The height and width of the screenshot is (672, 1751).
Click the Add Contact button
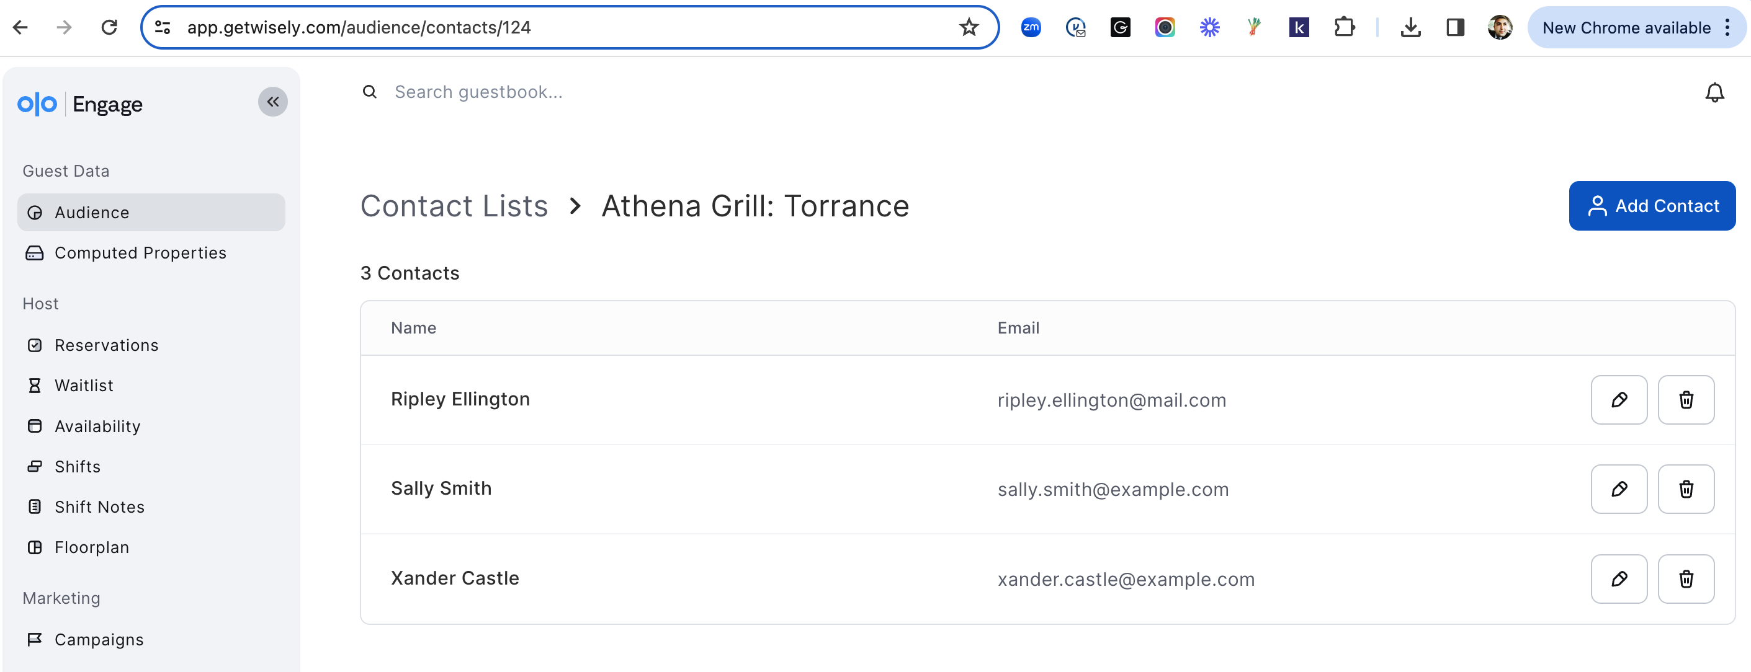coord(1651,206)
